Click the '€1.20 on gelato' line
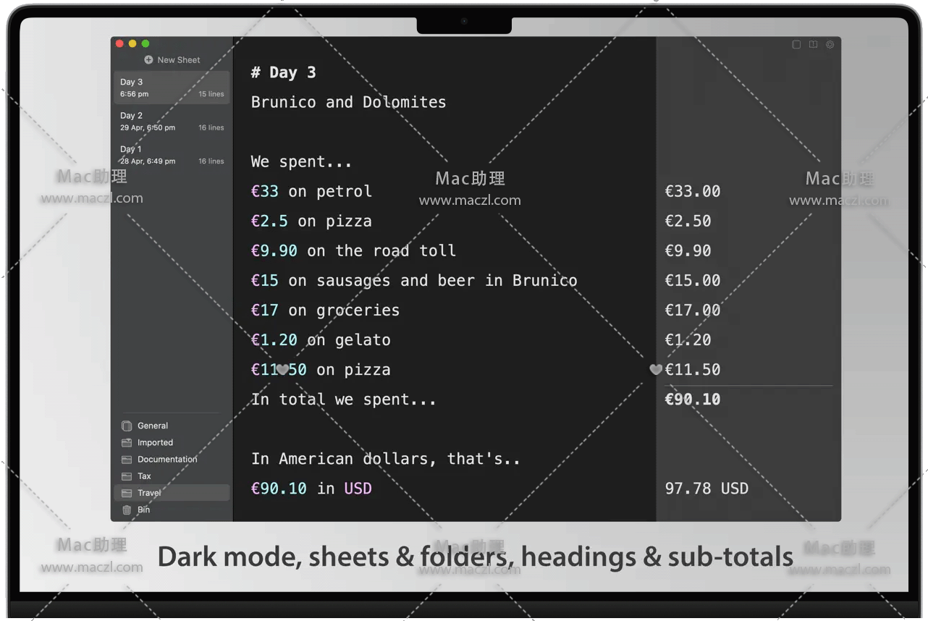This screenshot has width=928, height=621. (321, 339)
